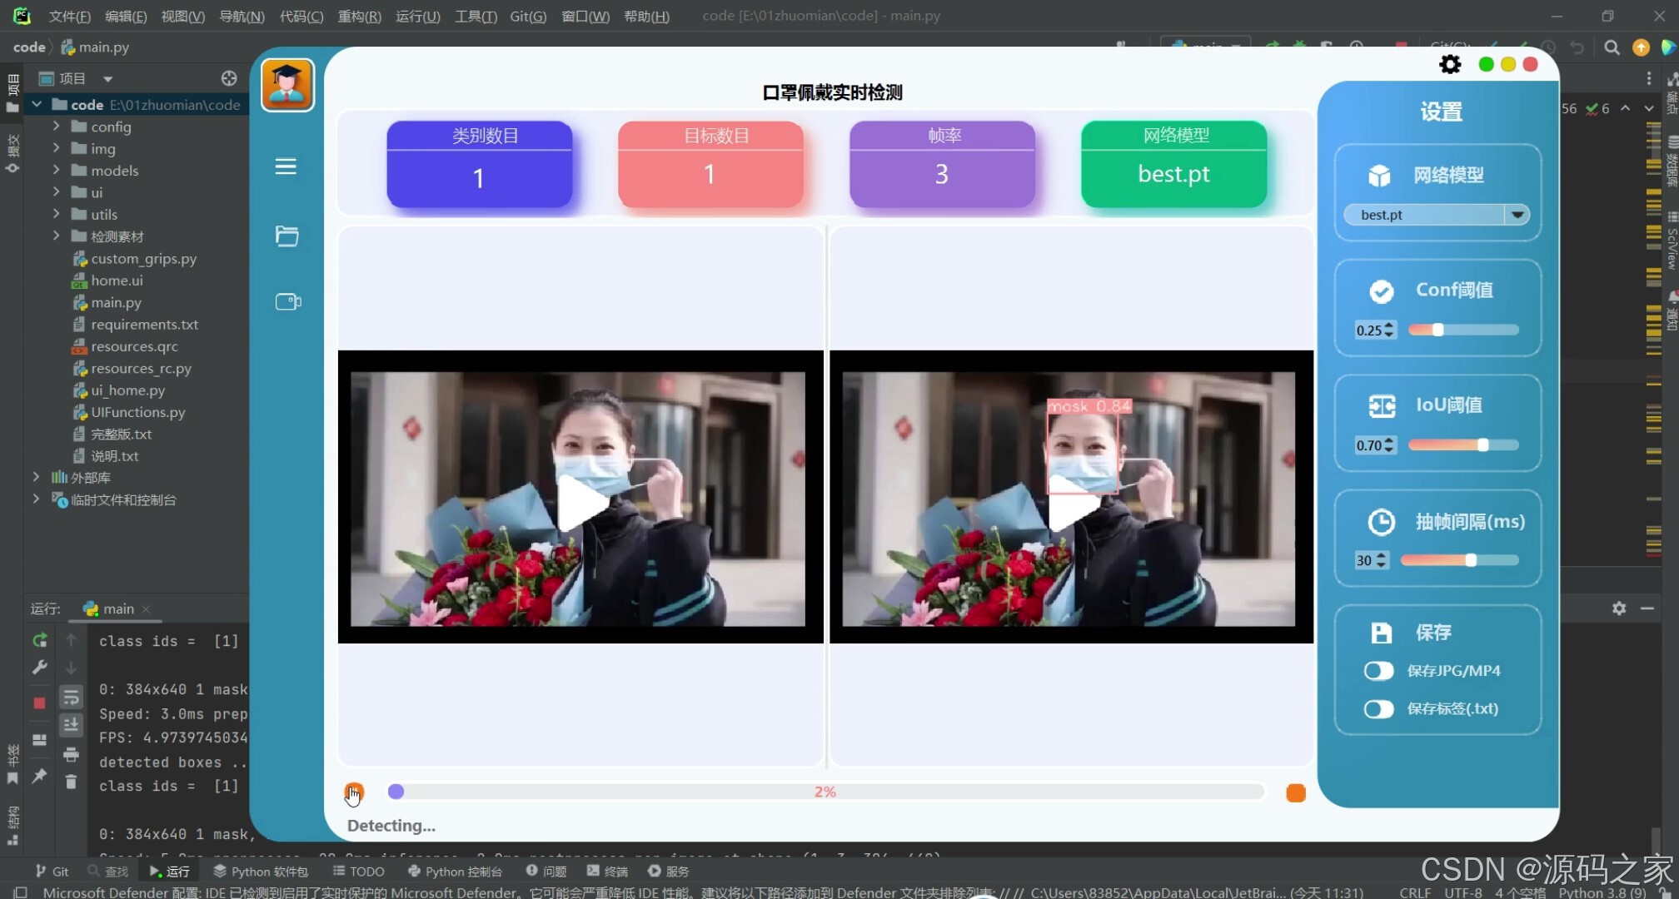This screenshot has width=1679, height=899.
Task: Click the trash clear-output icon in console
Action: (x=71, y=782)
